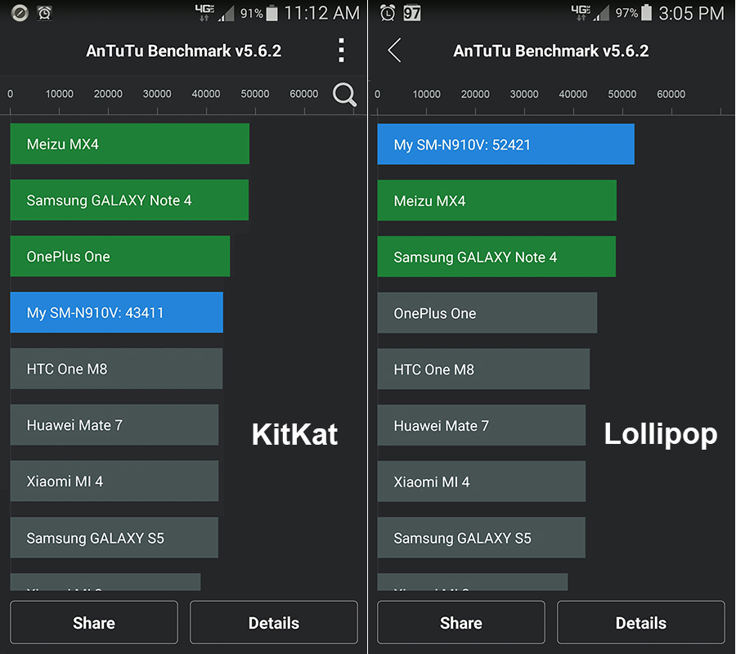Select the HTC One M8 bar in KitKat chart

pyautogui.click(x=116, y=369)
